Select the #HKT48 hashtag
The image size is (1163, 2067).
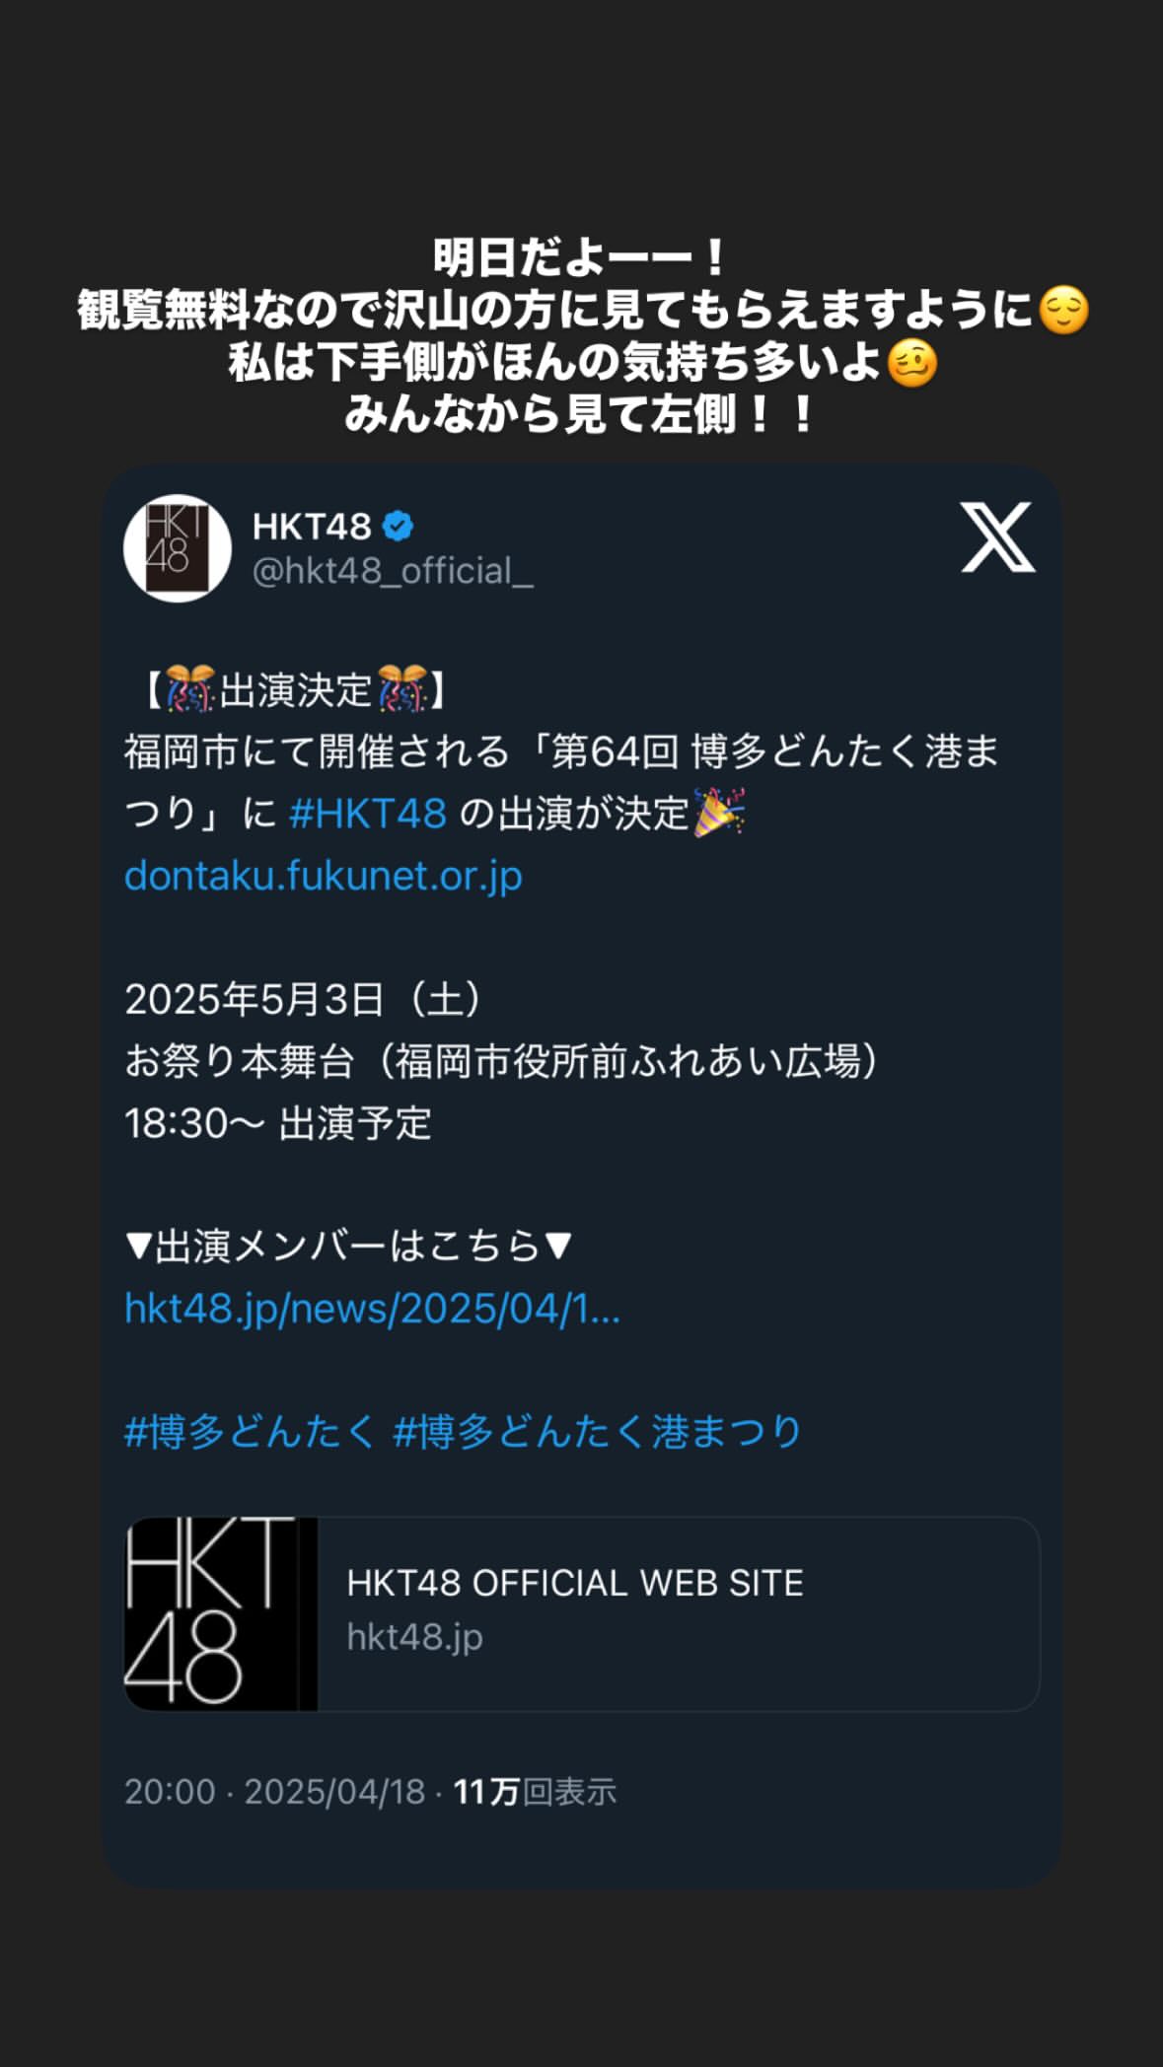[x=368, y=814]
